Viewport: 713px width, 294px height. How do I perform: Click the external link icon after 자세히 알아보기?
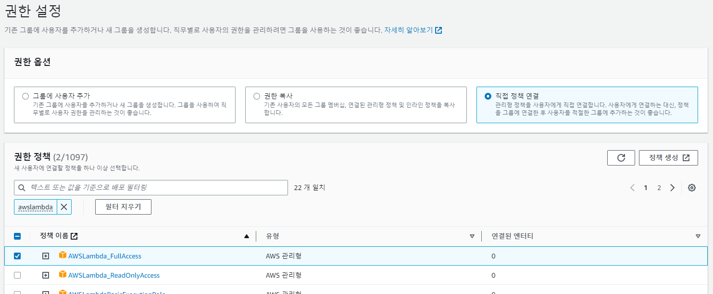coord(438,30)
